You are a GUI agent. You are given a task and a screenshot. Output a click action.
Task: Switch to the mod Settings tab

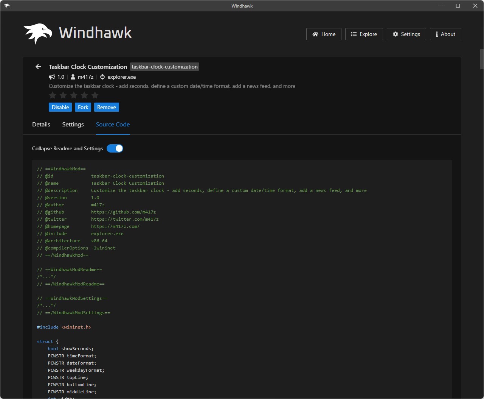tap(73, 125)
